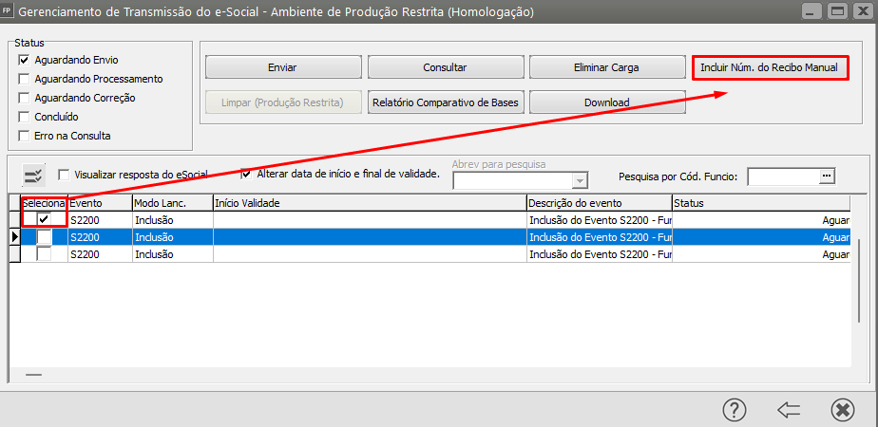This screenshot has width=878, height=427.
Task: Click first row's Início Validade cell
Action: (370, 219)
